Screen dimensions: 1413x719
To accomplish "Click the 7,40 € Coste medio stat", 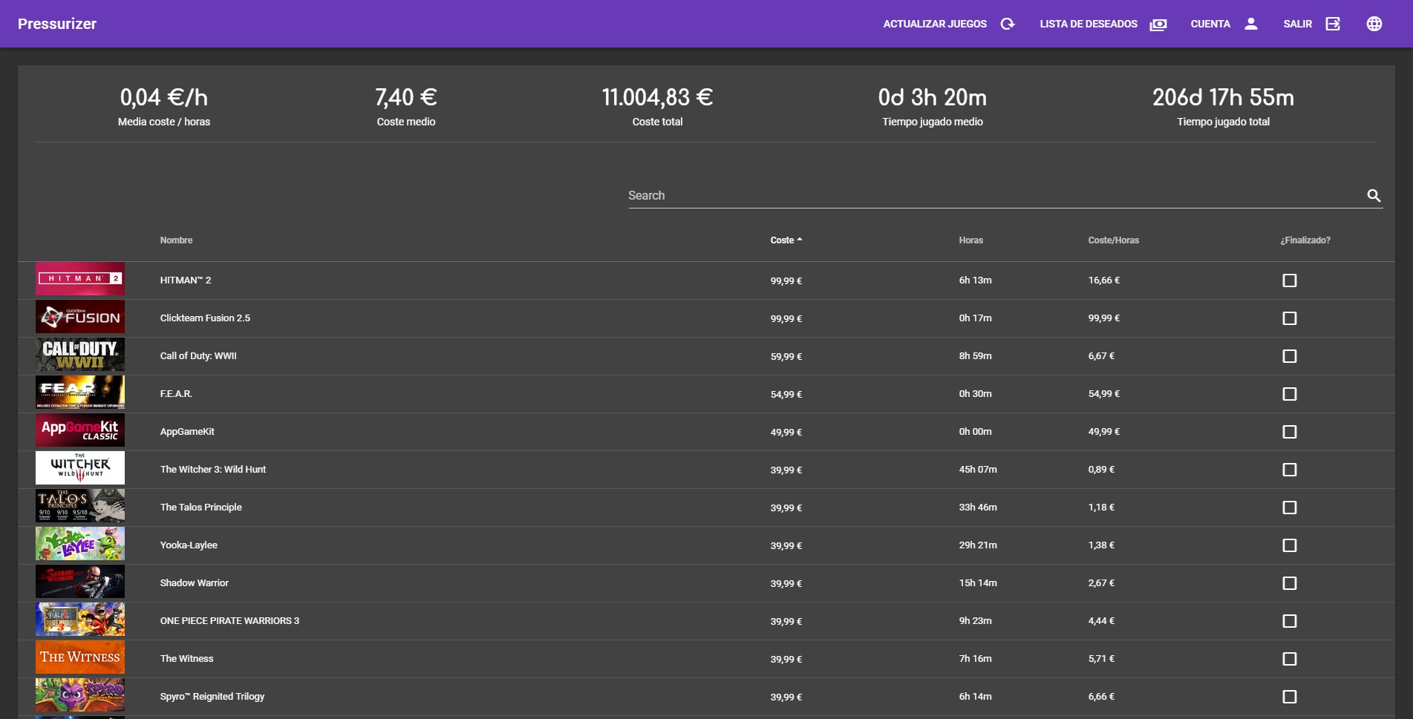I will pyautogui.click(x=406, y=97).
